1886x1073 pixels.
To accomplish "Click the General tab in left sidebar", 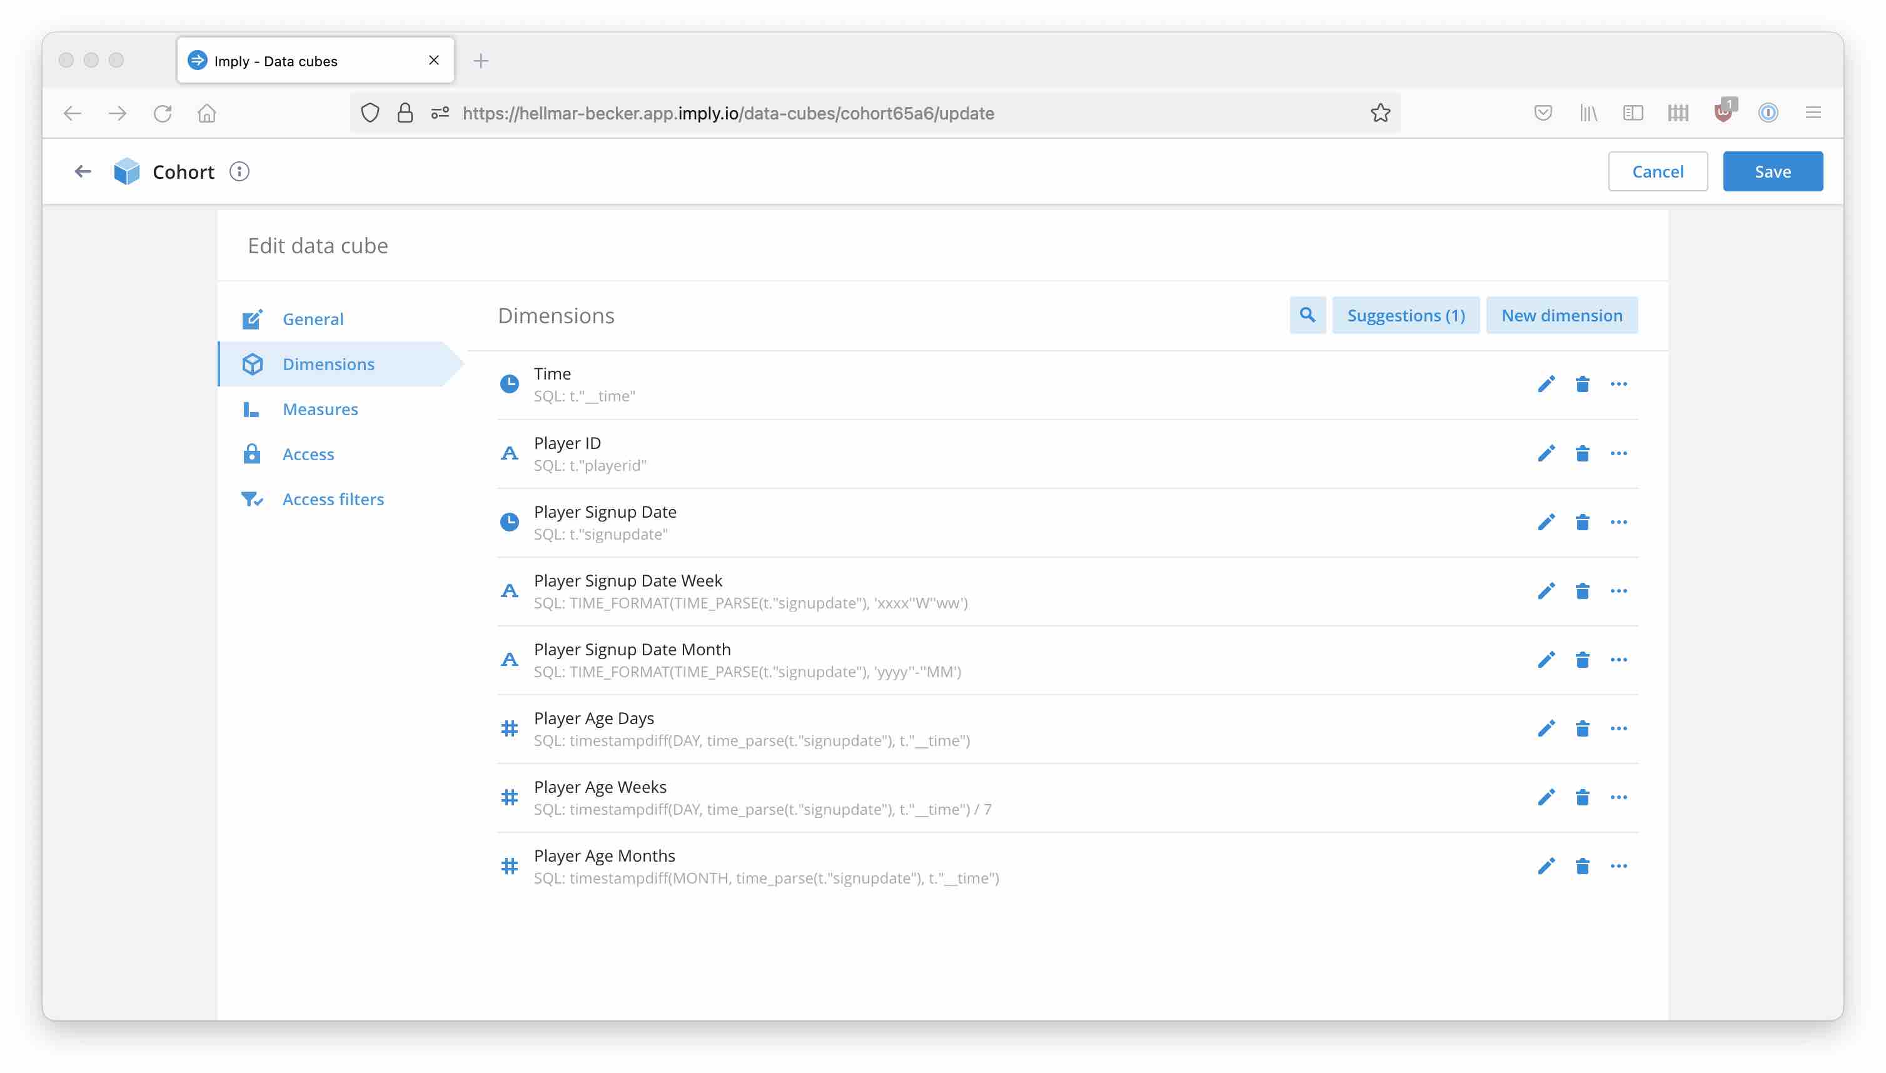I will [312, 319].
